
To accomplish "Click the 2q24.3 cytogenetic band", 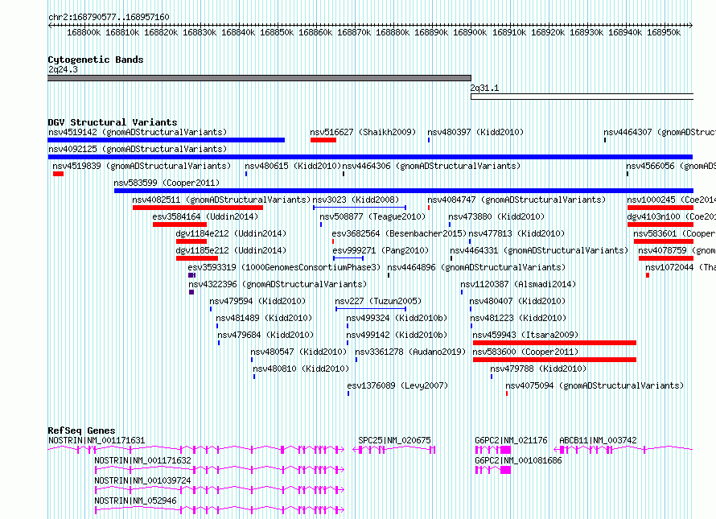I will (259, 78).
